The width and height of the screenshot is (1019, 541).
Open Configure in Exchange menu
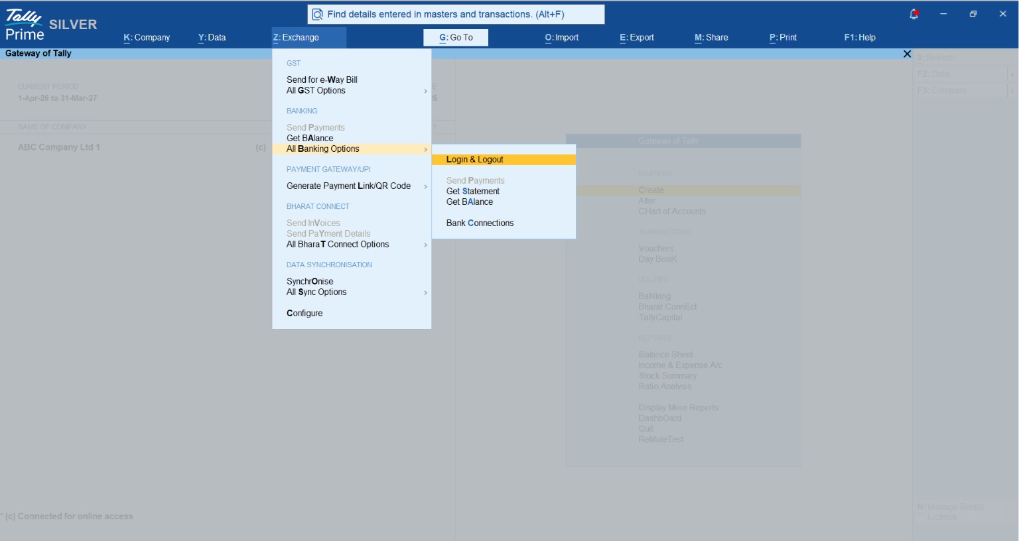point(305,313)
